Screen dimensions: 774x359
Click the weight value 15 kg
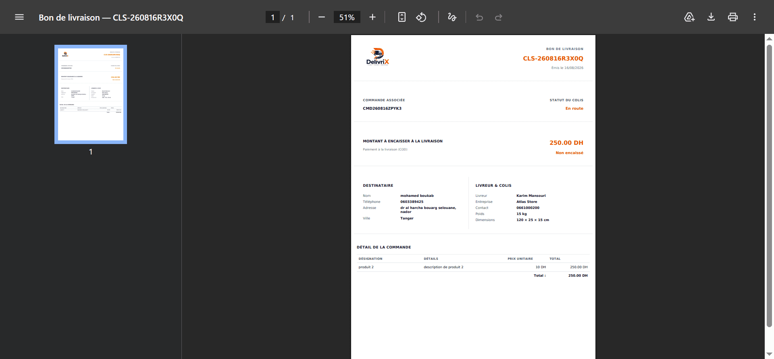tap(521, 214)
